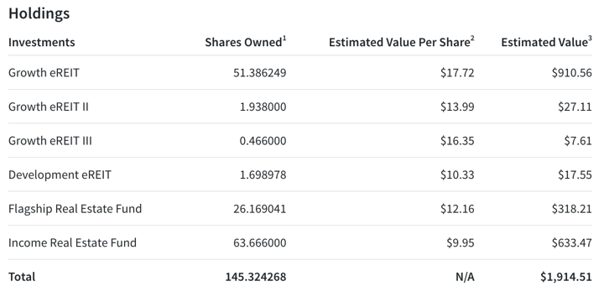This screenshot has height=302, width=604.
Task: Click Development eREIT in the holdings table
Action: click(60, 174)
